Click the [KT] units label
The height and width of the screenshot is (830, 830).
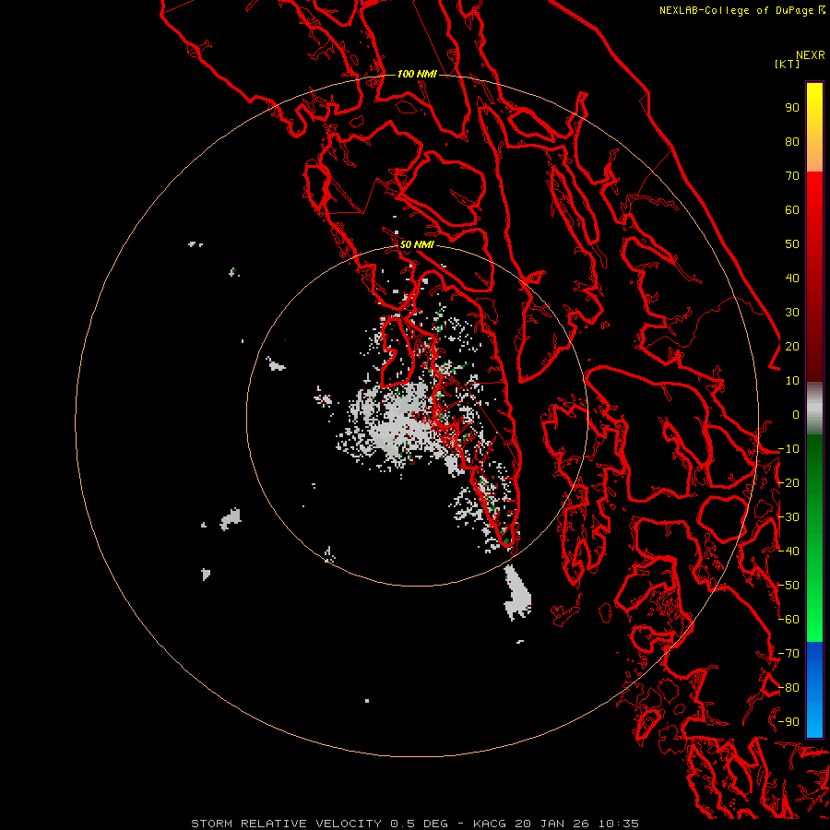[787, 64]
